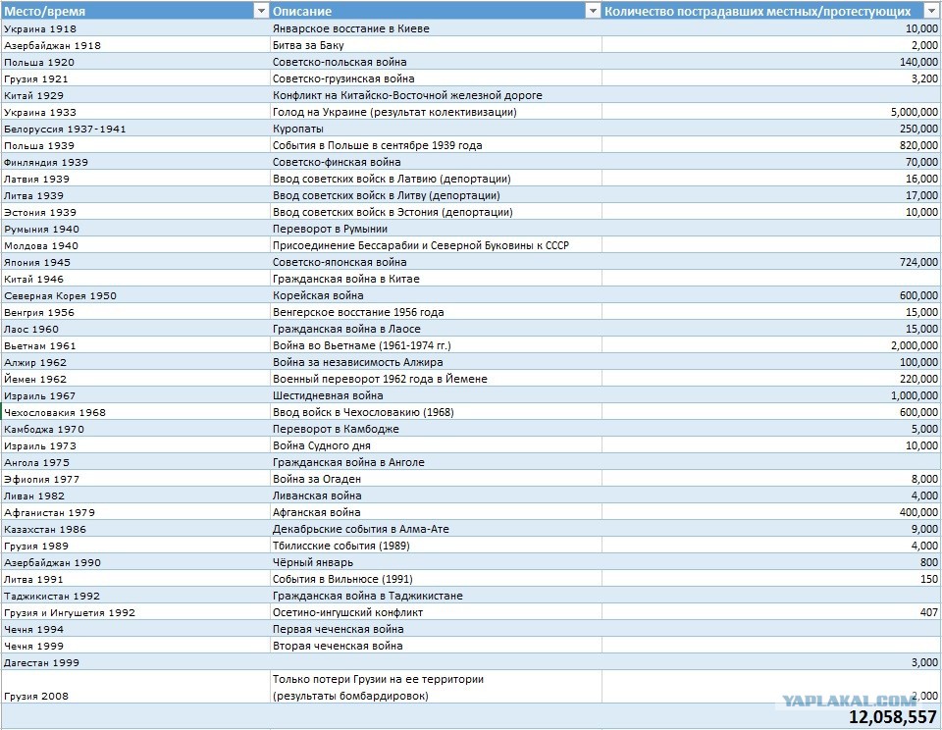942x730 pixels.
Task: Select cell Чёрный январь
Action: [436, 562]
